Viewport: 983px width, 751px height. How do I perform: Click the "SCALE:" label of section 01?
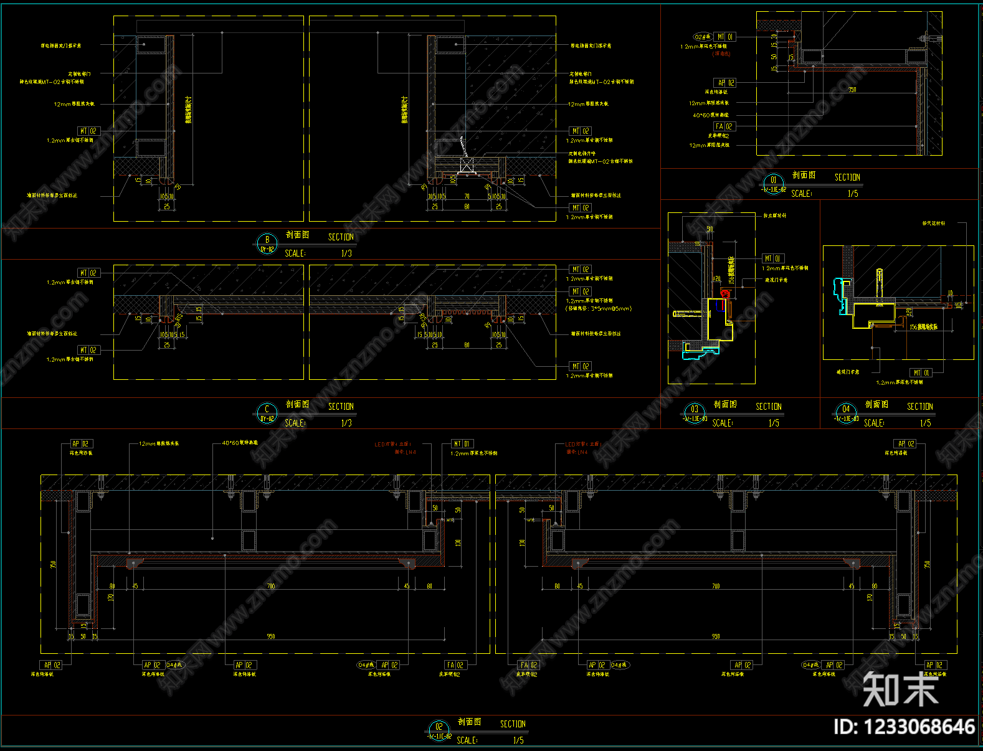(x=802, y=194)
